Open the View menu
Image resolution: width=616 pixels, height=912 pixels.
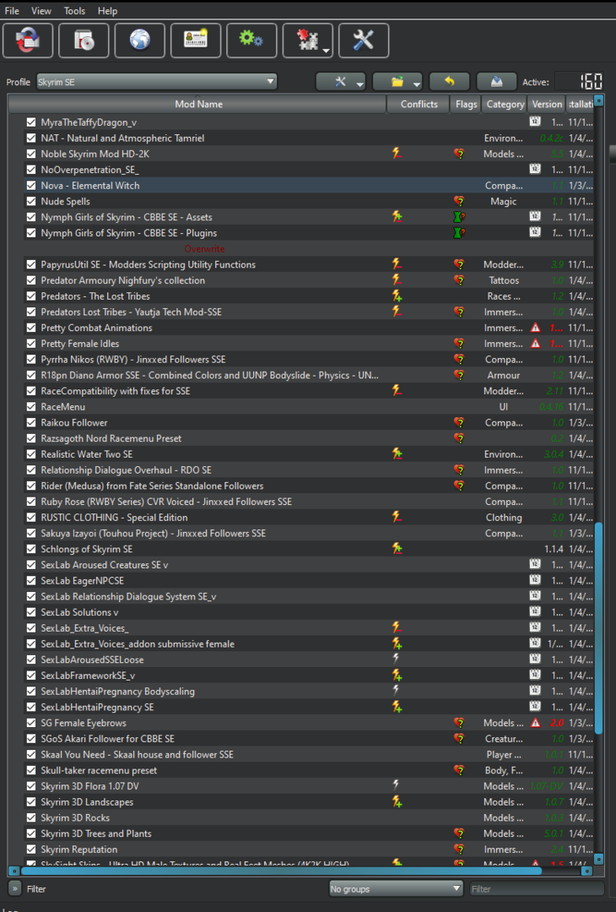41,10
